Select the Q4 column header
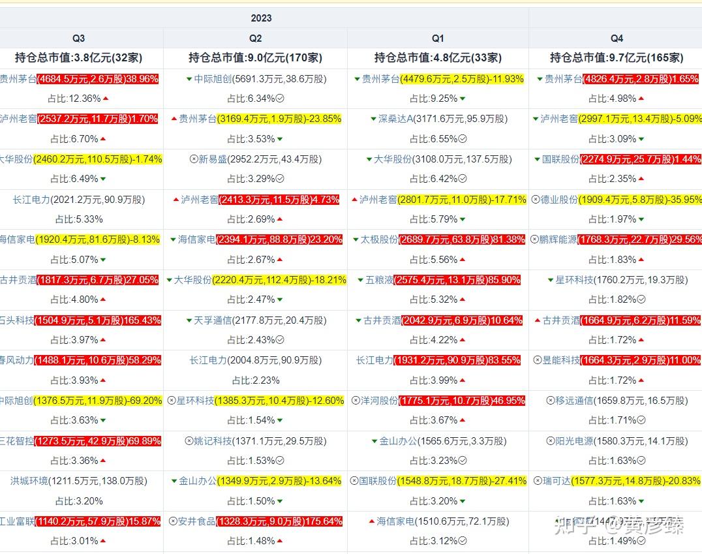This screenshot has width=702, height=554. pos(617,38)
